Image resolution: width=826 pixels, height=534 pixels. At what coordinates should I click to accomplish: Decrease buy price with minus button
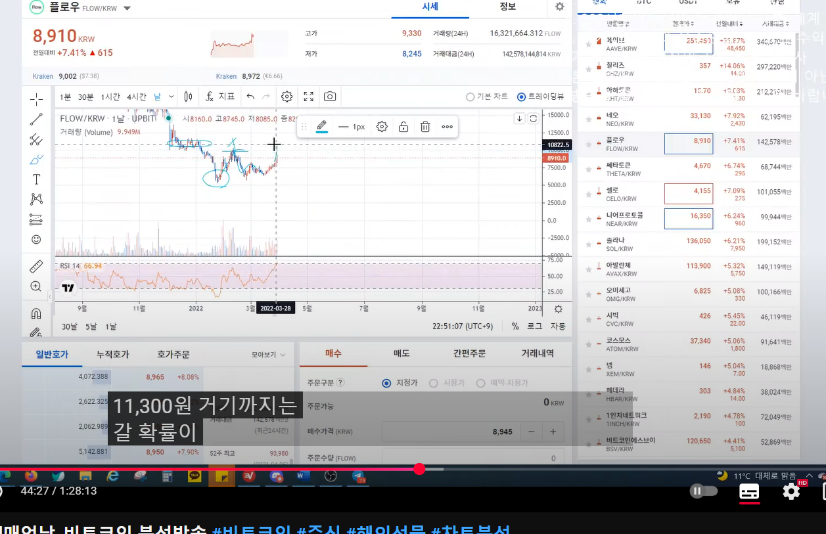tap(531, 432)
